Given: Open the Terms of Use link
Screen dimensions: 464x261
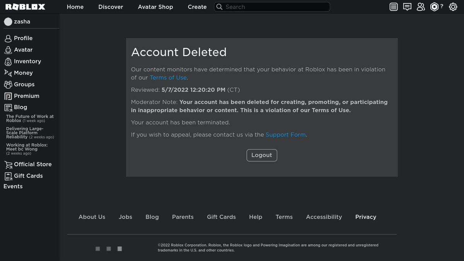Looking at the screenshot, I should [x=168, y=78].
